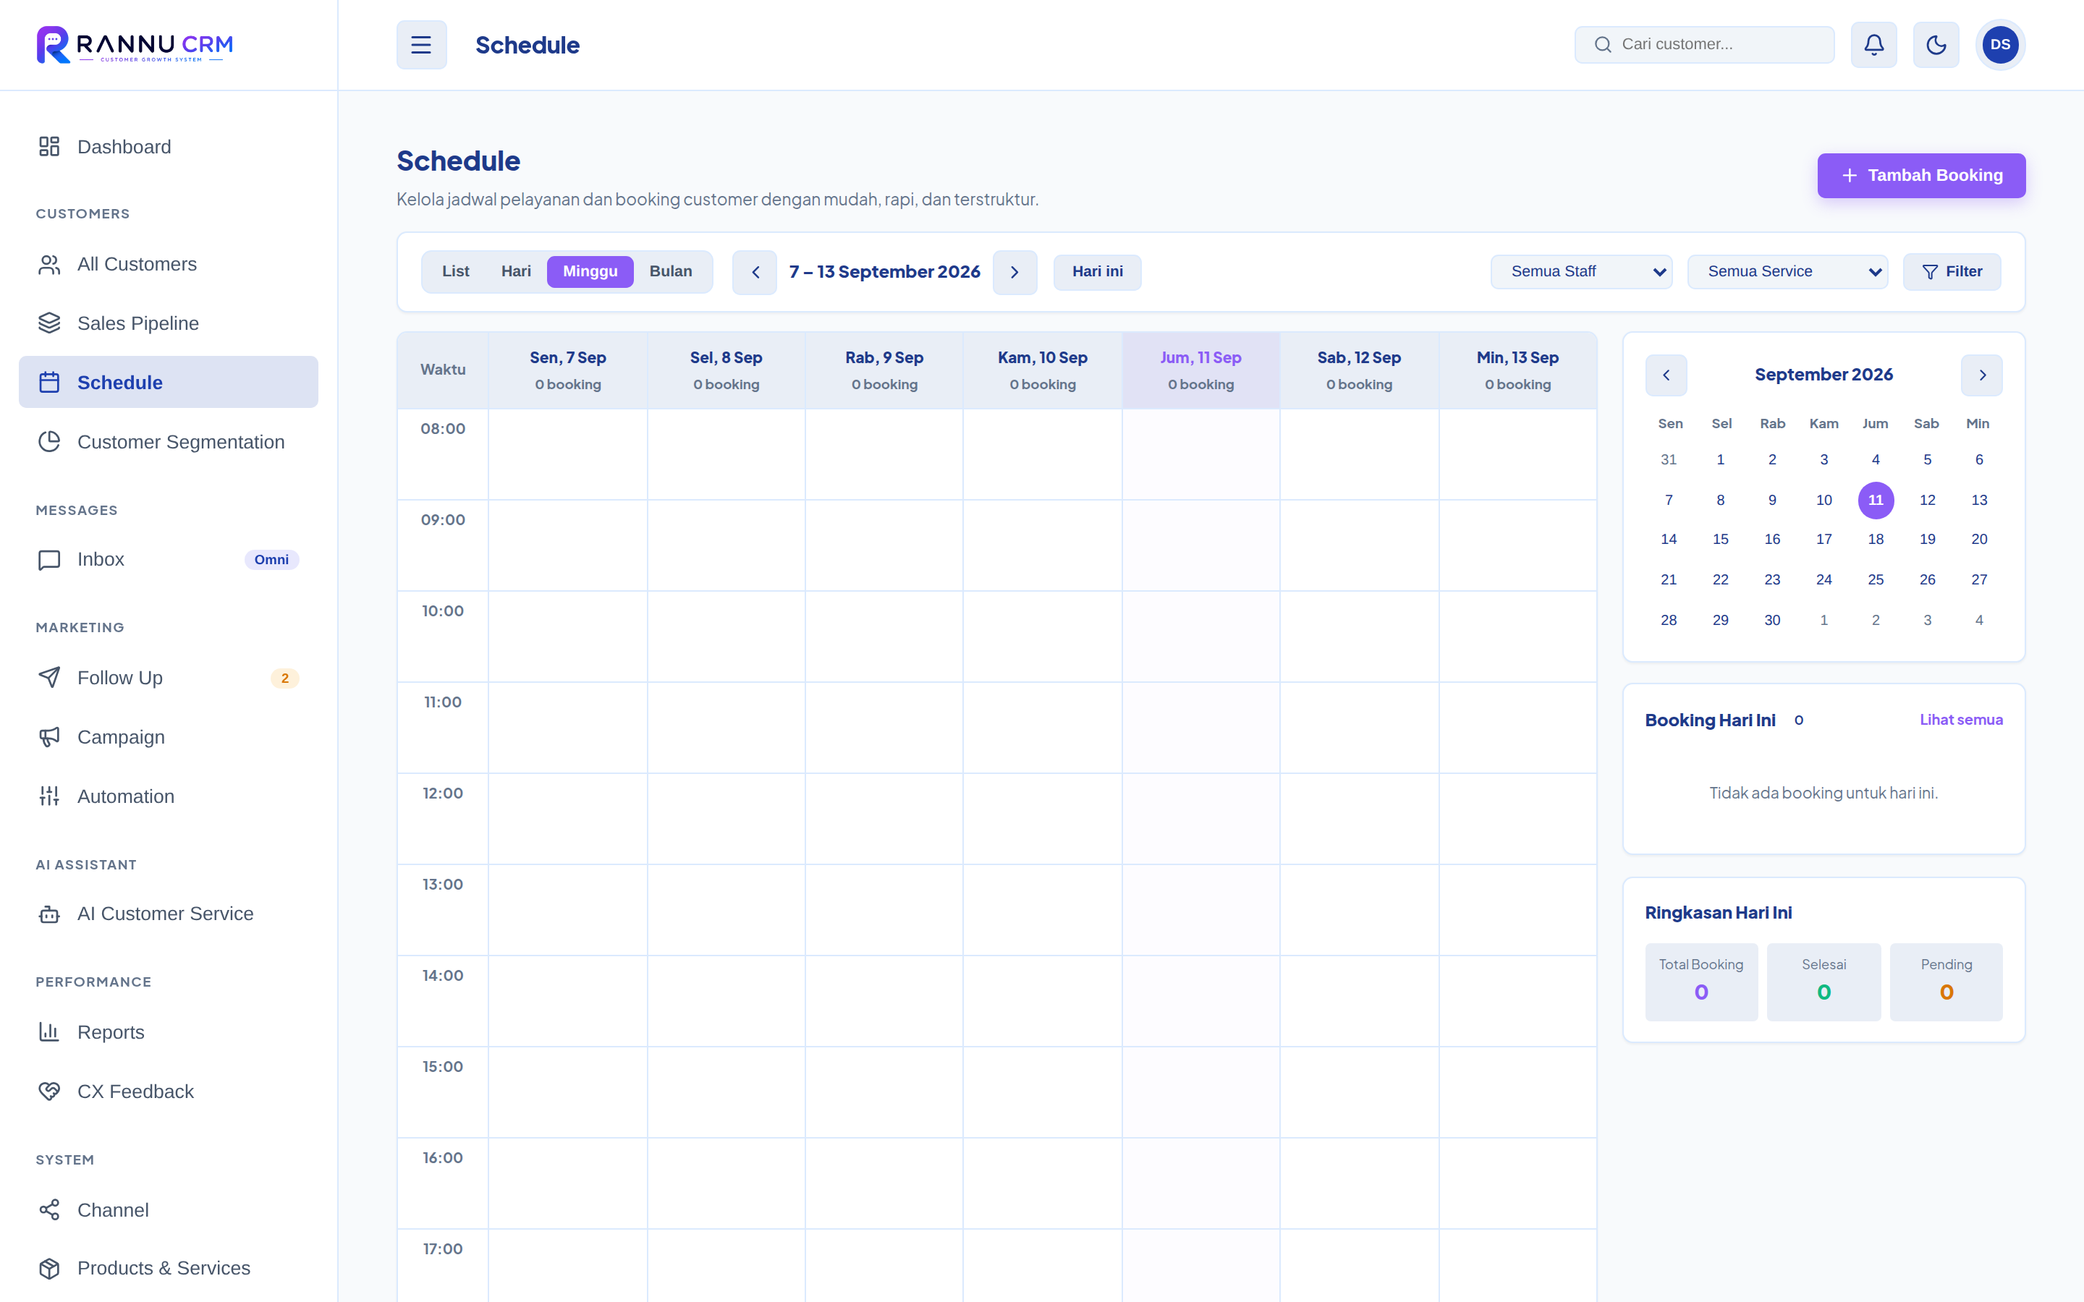Open Dashboard from the sidebar

tap(169, 146)
